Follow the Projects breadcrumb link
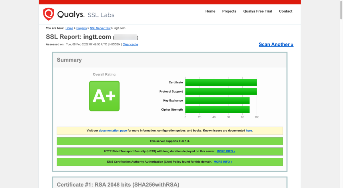This screenshot has width=343, height=188. click(81, 28)
